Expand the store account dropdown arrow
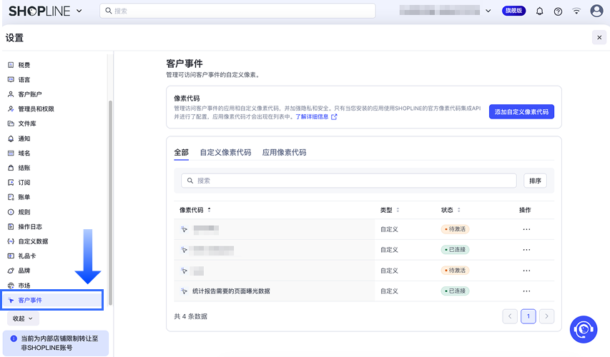 (488, 11)
